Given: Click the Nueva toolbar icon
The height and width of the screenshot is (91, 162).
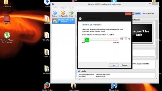Looking at the screenshot, I should click(55, 14).
